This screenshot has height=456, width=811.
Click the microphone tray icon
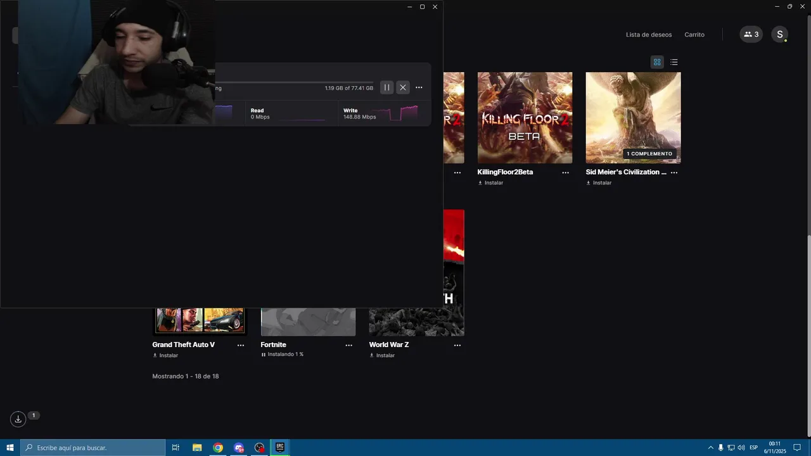point(720,448)
